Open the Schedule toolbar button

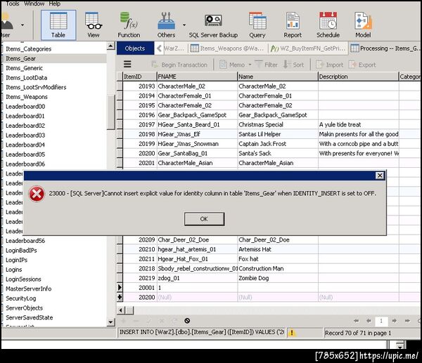click(328, 25)
